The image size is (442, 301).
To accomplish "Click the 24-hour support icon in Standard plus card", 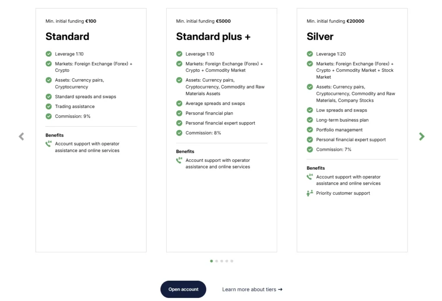I will 179,160.
